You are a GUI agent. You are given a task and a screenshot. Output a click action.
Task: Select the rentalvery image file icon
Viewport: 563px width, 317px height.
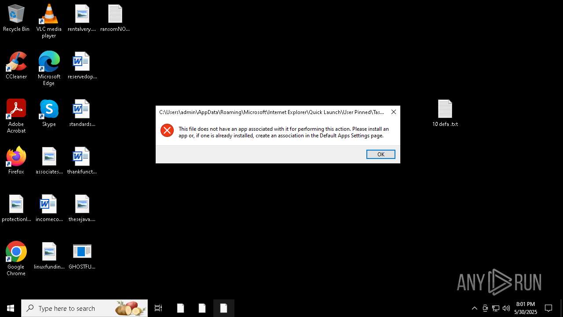(x=82, y=18)
